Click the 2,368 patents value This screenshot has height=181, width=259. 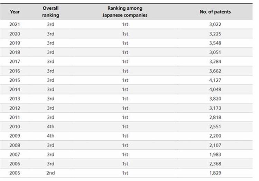pos(215,164)
